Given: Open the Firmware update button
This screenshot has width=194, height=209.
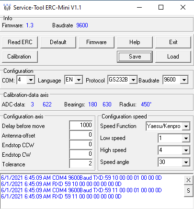Looking at the screenshot, I should (96, 42).
